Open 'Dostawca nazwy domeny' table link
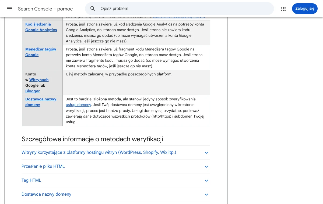Screen dimensions: 323x204 [41, 102]
